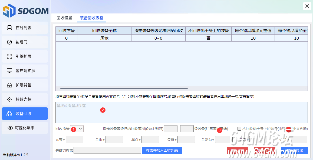Click the SDGOM logo
This screenshot has height=160, width=313.
[25, 11]
